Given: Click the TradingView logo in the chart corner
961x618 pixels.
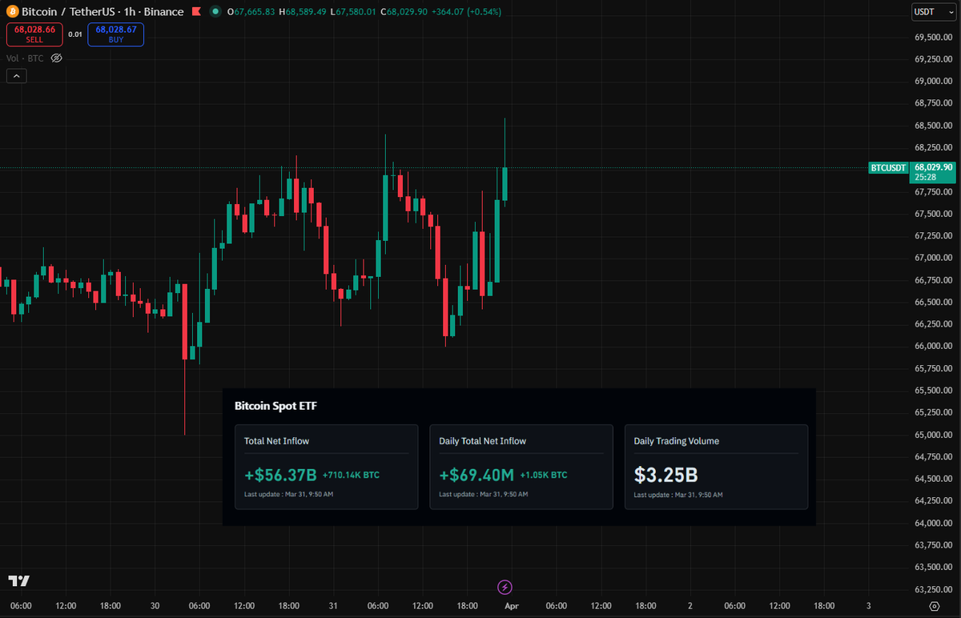Looking at the screenshot, I should tap(18, 580).
